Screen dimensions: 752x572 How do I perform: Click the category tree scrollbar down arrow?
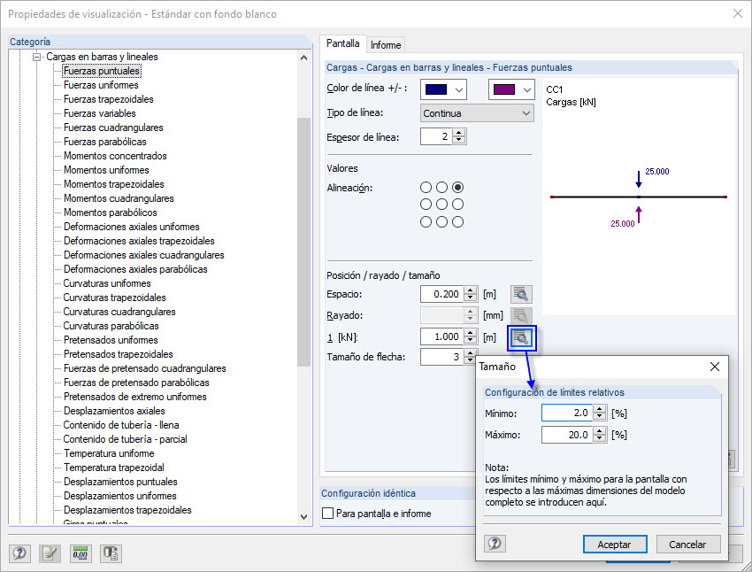click(x=303, y=517)
